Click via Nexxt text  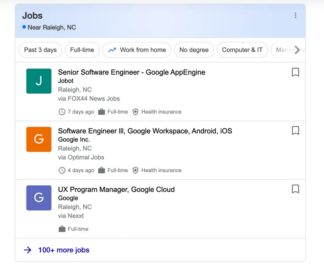pyautogui.click(x=71, y=216)
